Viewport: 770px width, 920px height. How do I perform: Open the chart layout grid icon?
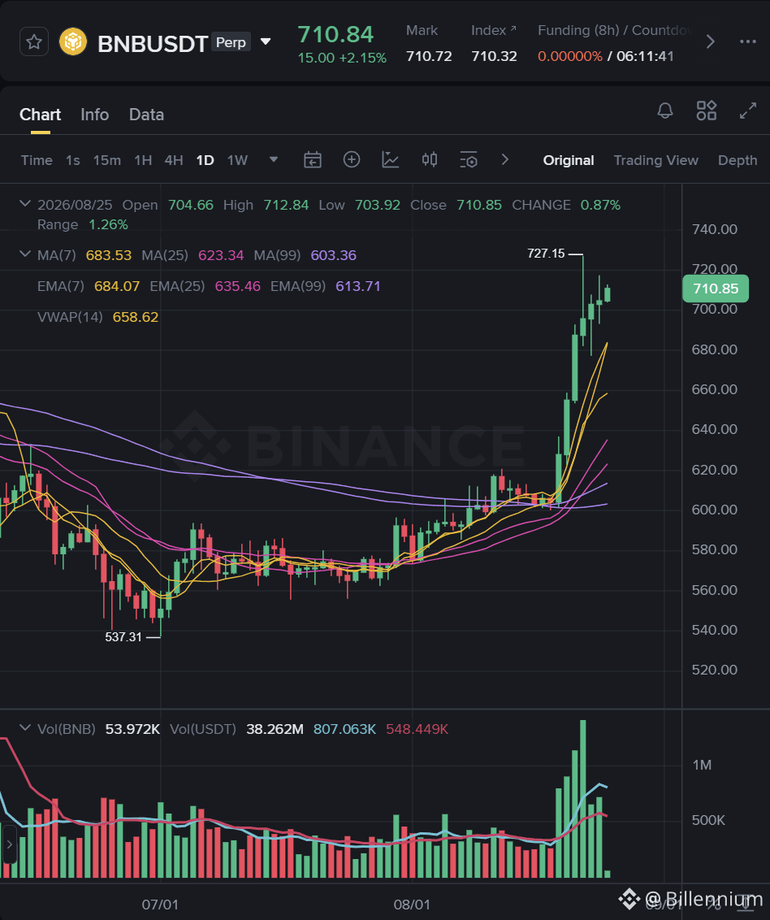(x=706, y=111)
